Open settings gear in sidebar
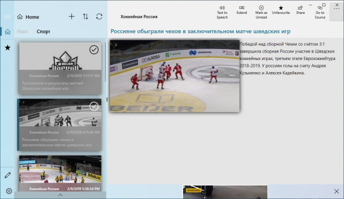The image size is (344, 199). 9,191
